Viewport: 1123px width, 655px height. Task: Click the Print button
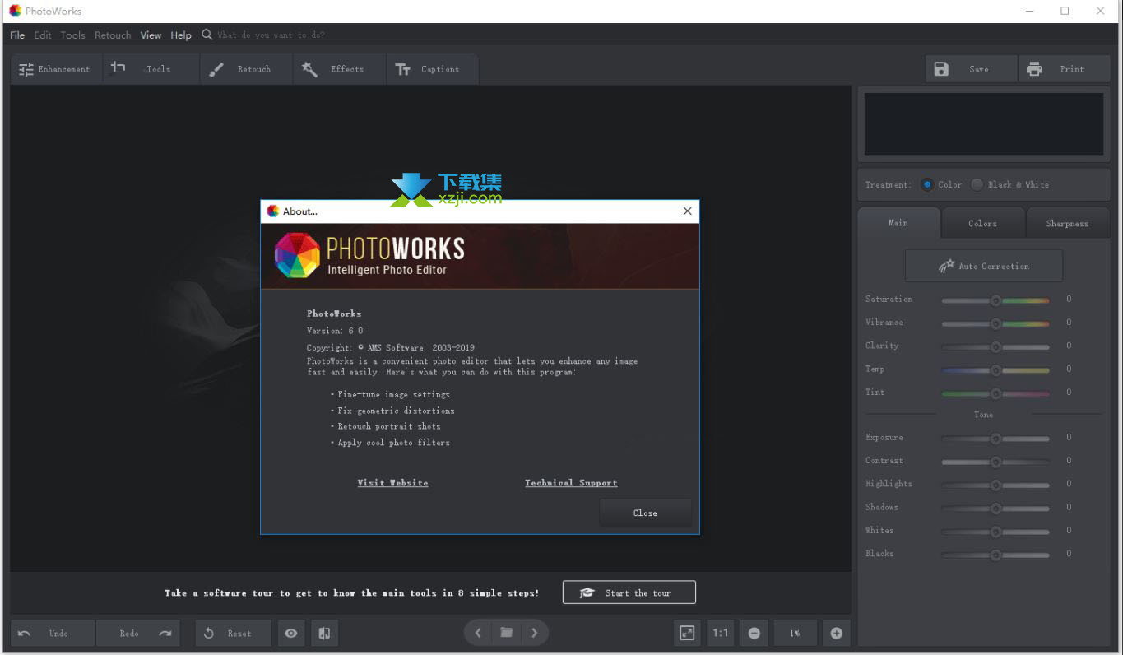pos(1064,69)
